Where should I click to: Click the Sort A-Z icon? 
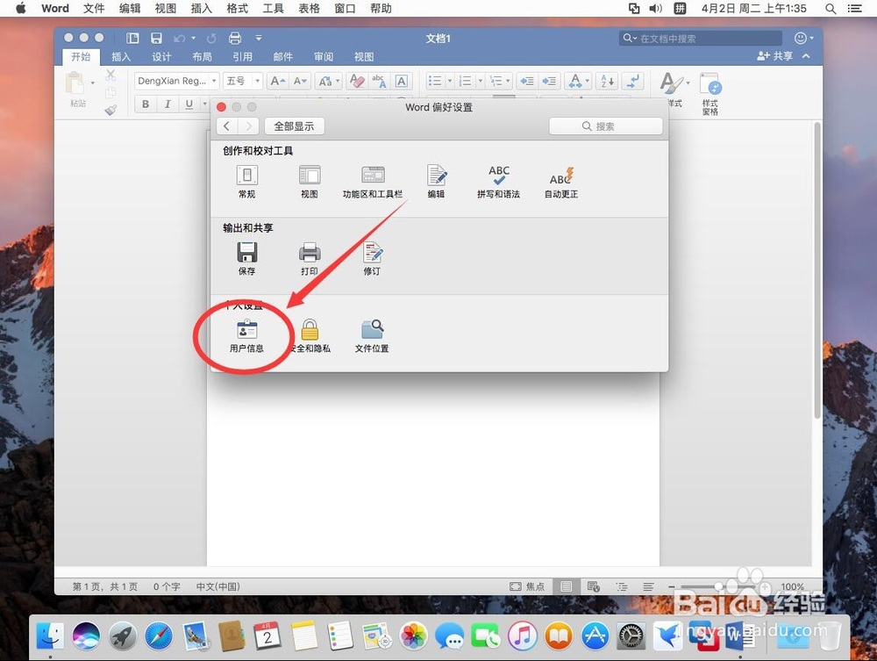coord(608,81)
